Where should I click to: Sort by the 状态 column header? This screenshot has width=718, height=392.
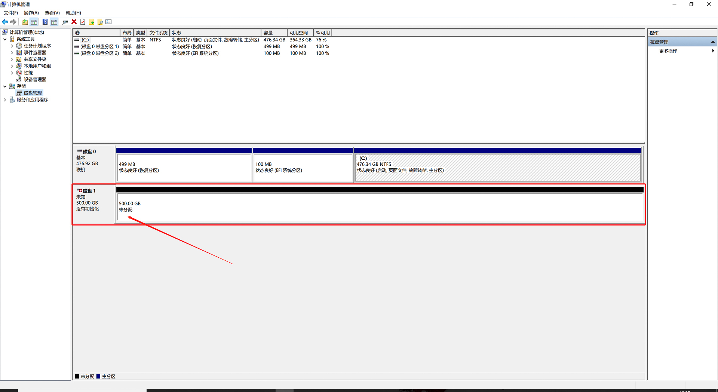215,33
